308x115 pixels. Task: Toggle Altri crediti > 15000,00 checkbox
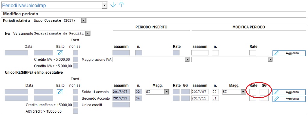tap(75, 111)
